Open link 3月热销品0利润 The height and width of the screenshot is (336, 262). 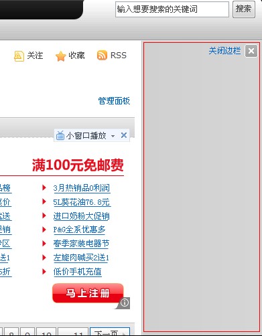82,188
